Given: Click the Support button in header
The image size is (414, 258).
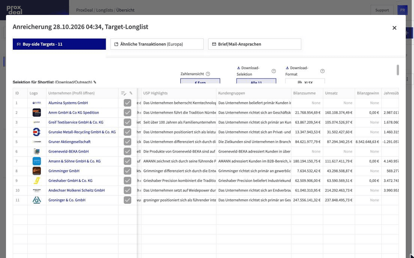Looking at the screenshot, I should [x=382, y=10].
